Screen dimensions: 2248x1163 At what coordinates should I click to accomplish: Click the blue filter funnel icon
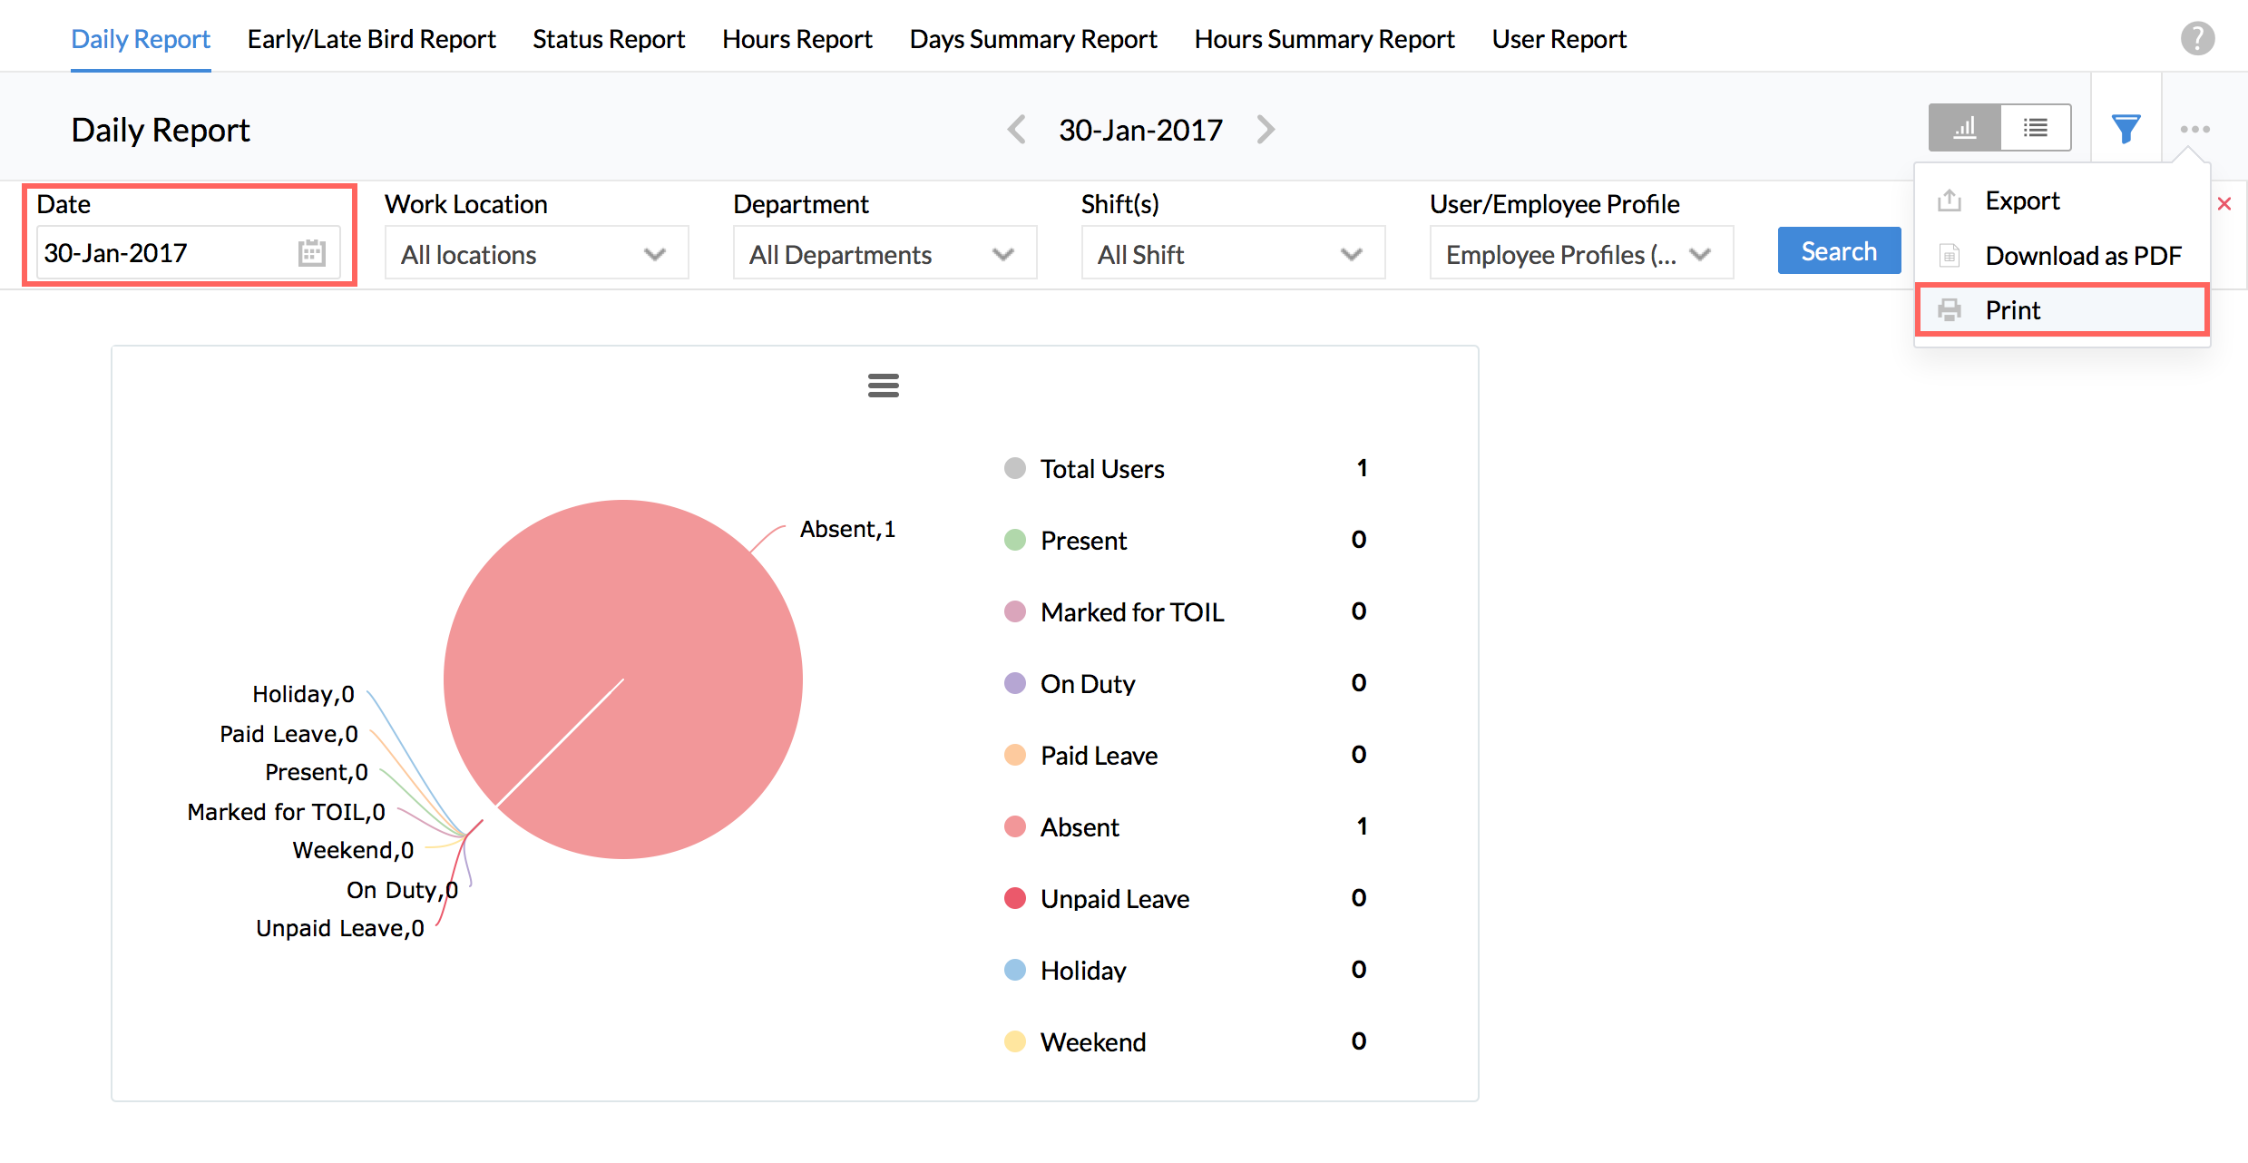pyautogui.click(x=2126, y=129)
